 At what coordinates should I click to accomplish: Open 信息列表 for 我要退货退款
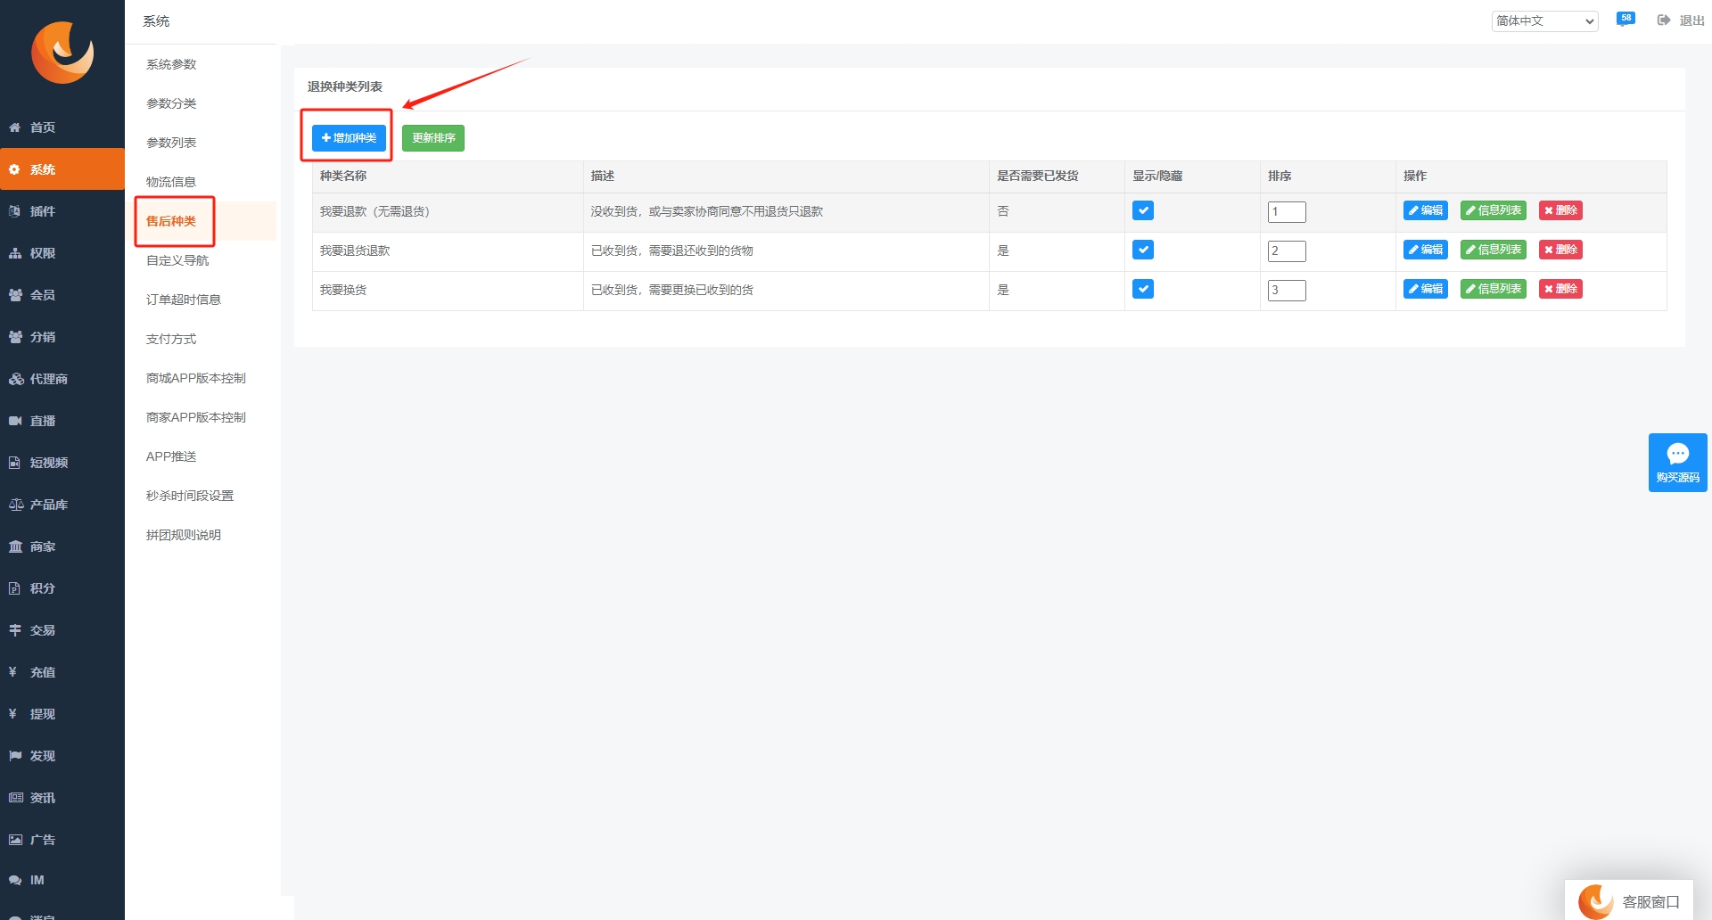[x=1494, y=250]
